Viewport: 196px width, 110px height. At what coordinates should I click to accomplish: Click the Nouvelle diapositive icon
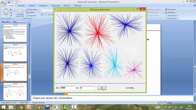[20, 11]
